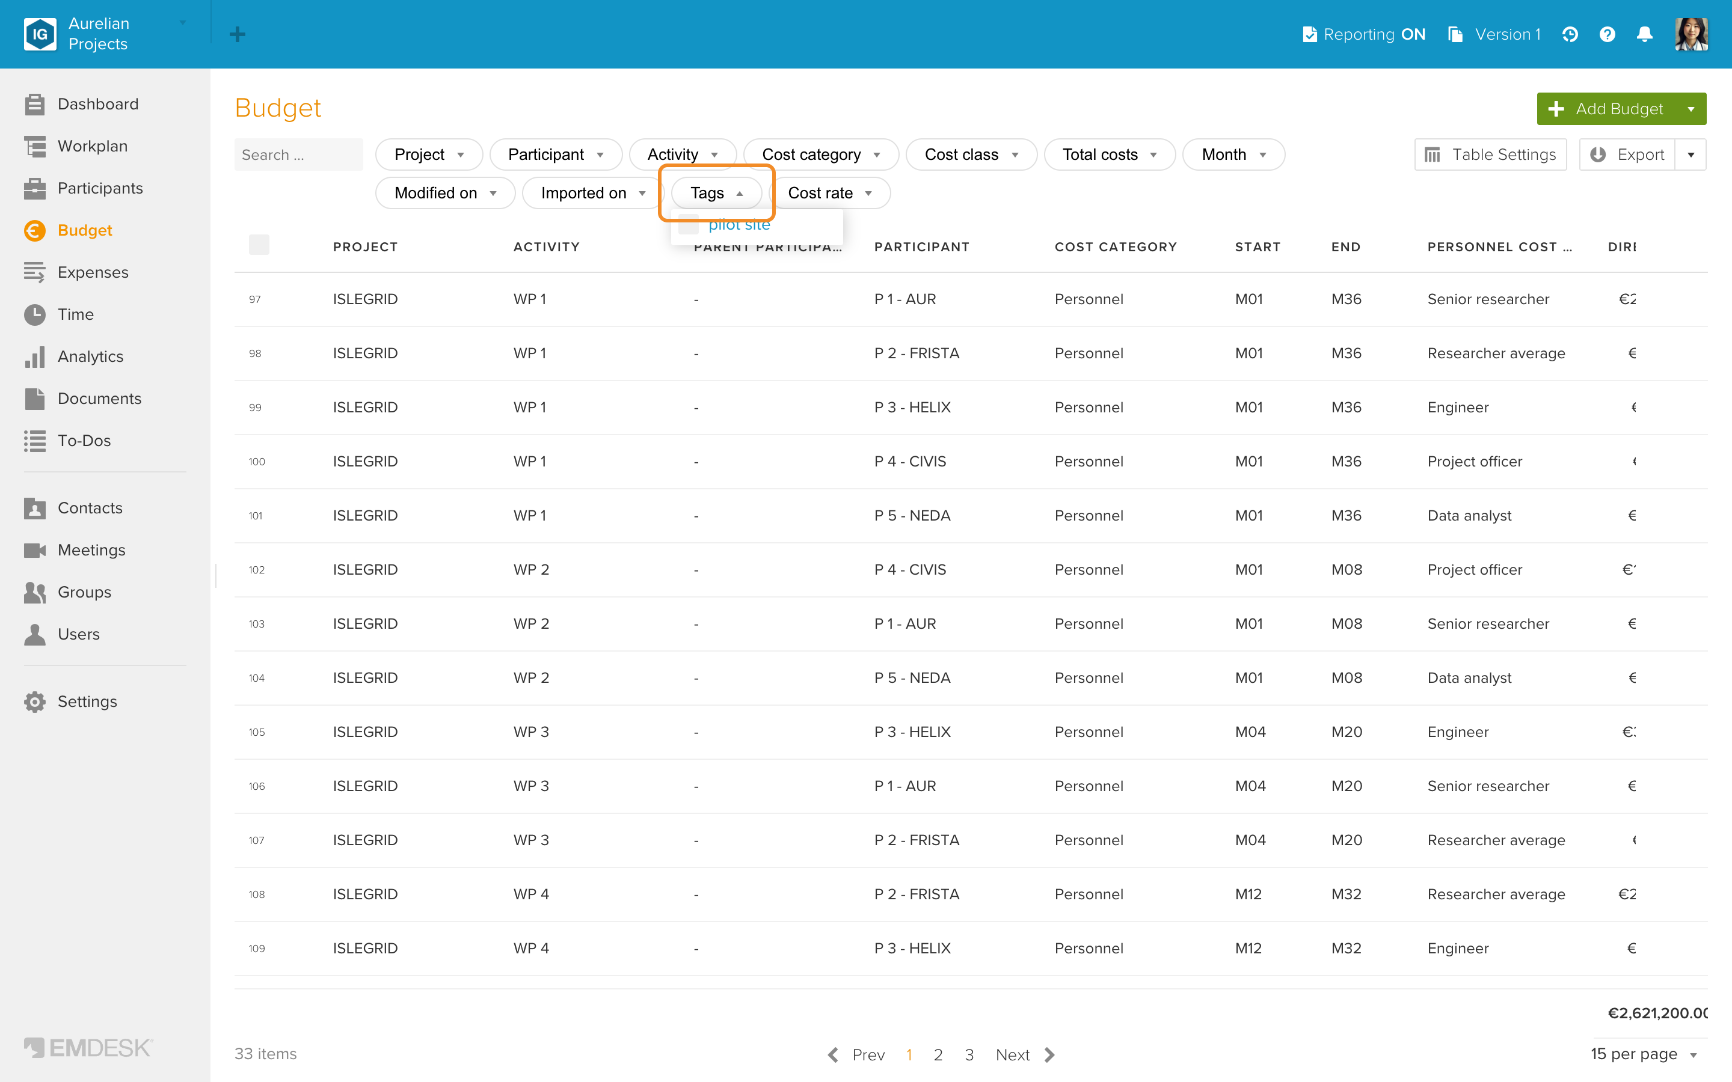Open the 15 per page dropdown

(x=1645, y=1054)
